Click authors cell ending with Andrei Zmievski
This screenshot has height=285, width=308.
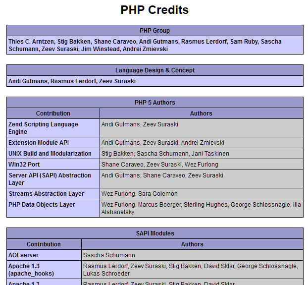coord(202,143)
